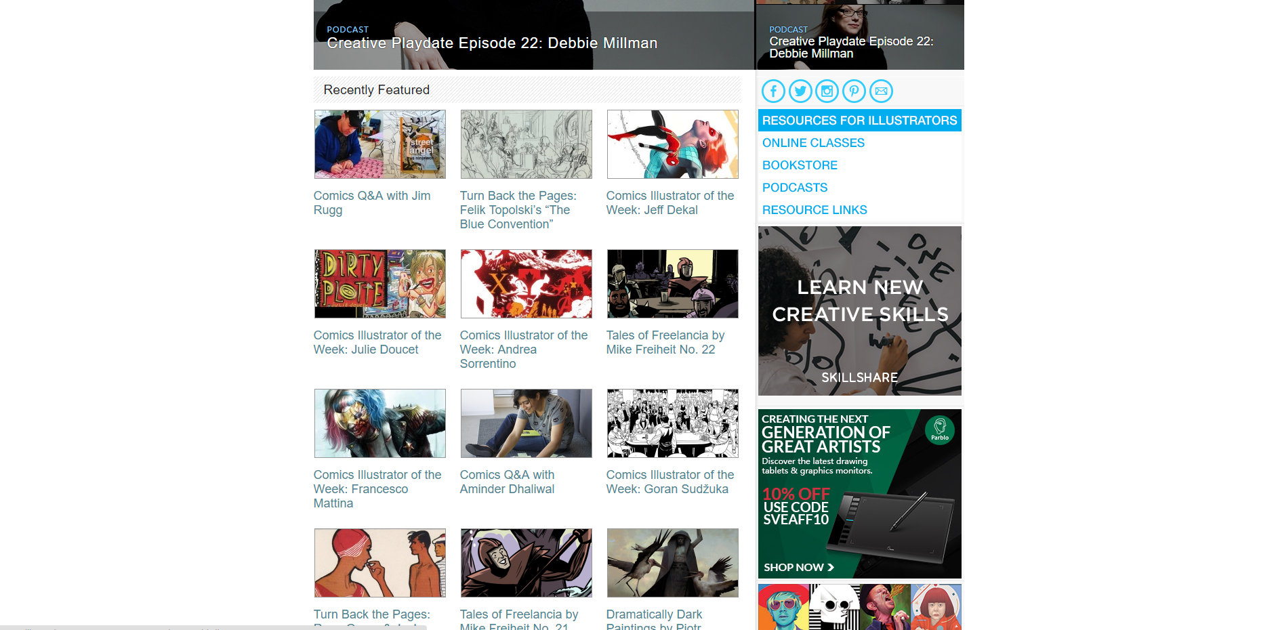Open Goran Sudžuka illustrator article link
This screenshot has width=1278, height=630.
tap(670, 482)
